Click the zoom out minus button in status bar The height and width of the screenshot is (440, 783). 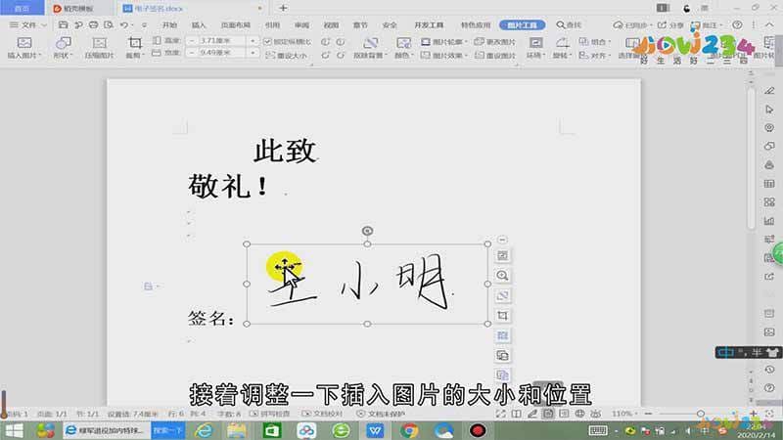[648, 414]
